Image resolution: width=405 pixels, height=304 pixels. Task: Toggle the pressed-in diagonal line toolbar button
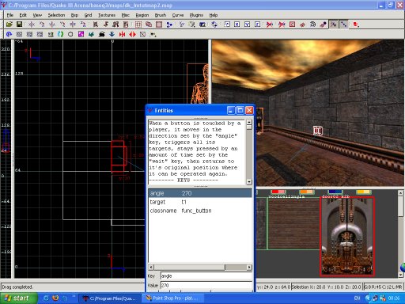tap(344, 25)
